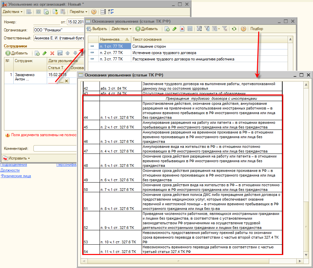Image resolution: width=313 pixels, height=268 pixels.
Task: Expand the Перейти dropdown menu
Action: [x=79, y=12]
